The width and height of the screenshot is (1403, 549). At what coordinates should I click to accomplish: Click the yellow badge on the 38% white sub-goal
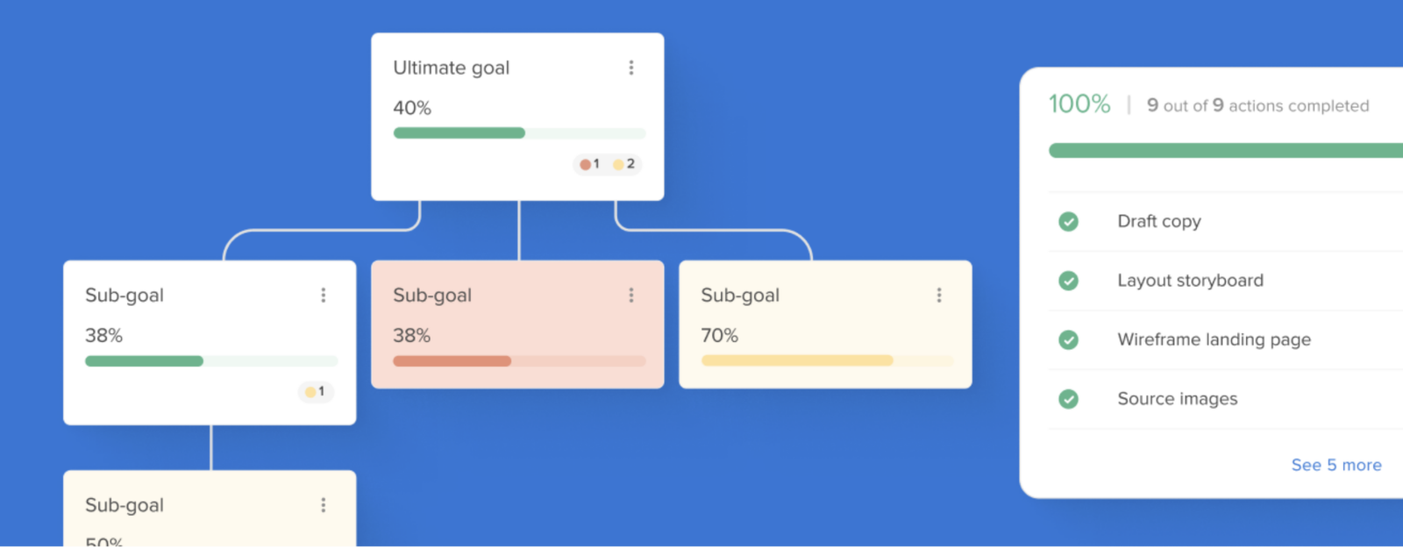tap(315, 392)
